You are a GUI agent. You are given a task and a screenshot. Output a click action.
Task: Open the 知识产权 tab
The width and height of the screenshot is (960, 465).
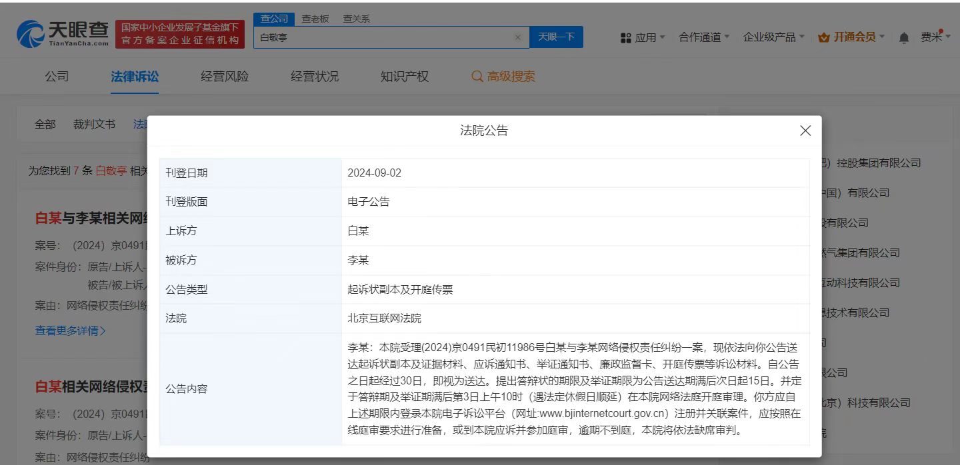tap(404, 76)
